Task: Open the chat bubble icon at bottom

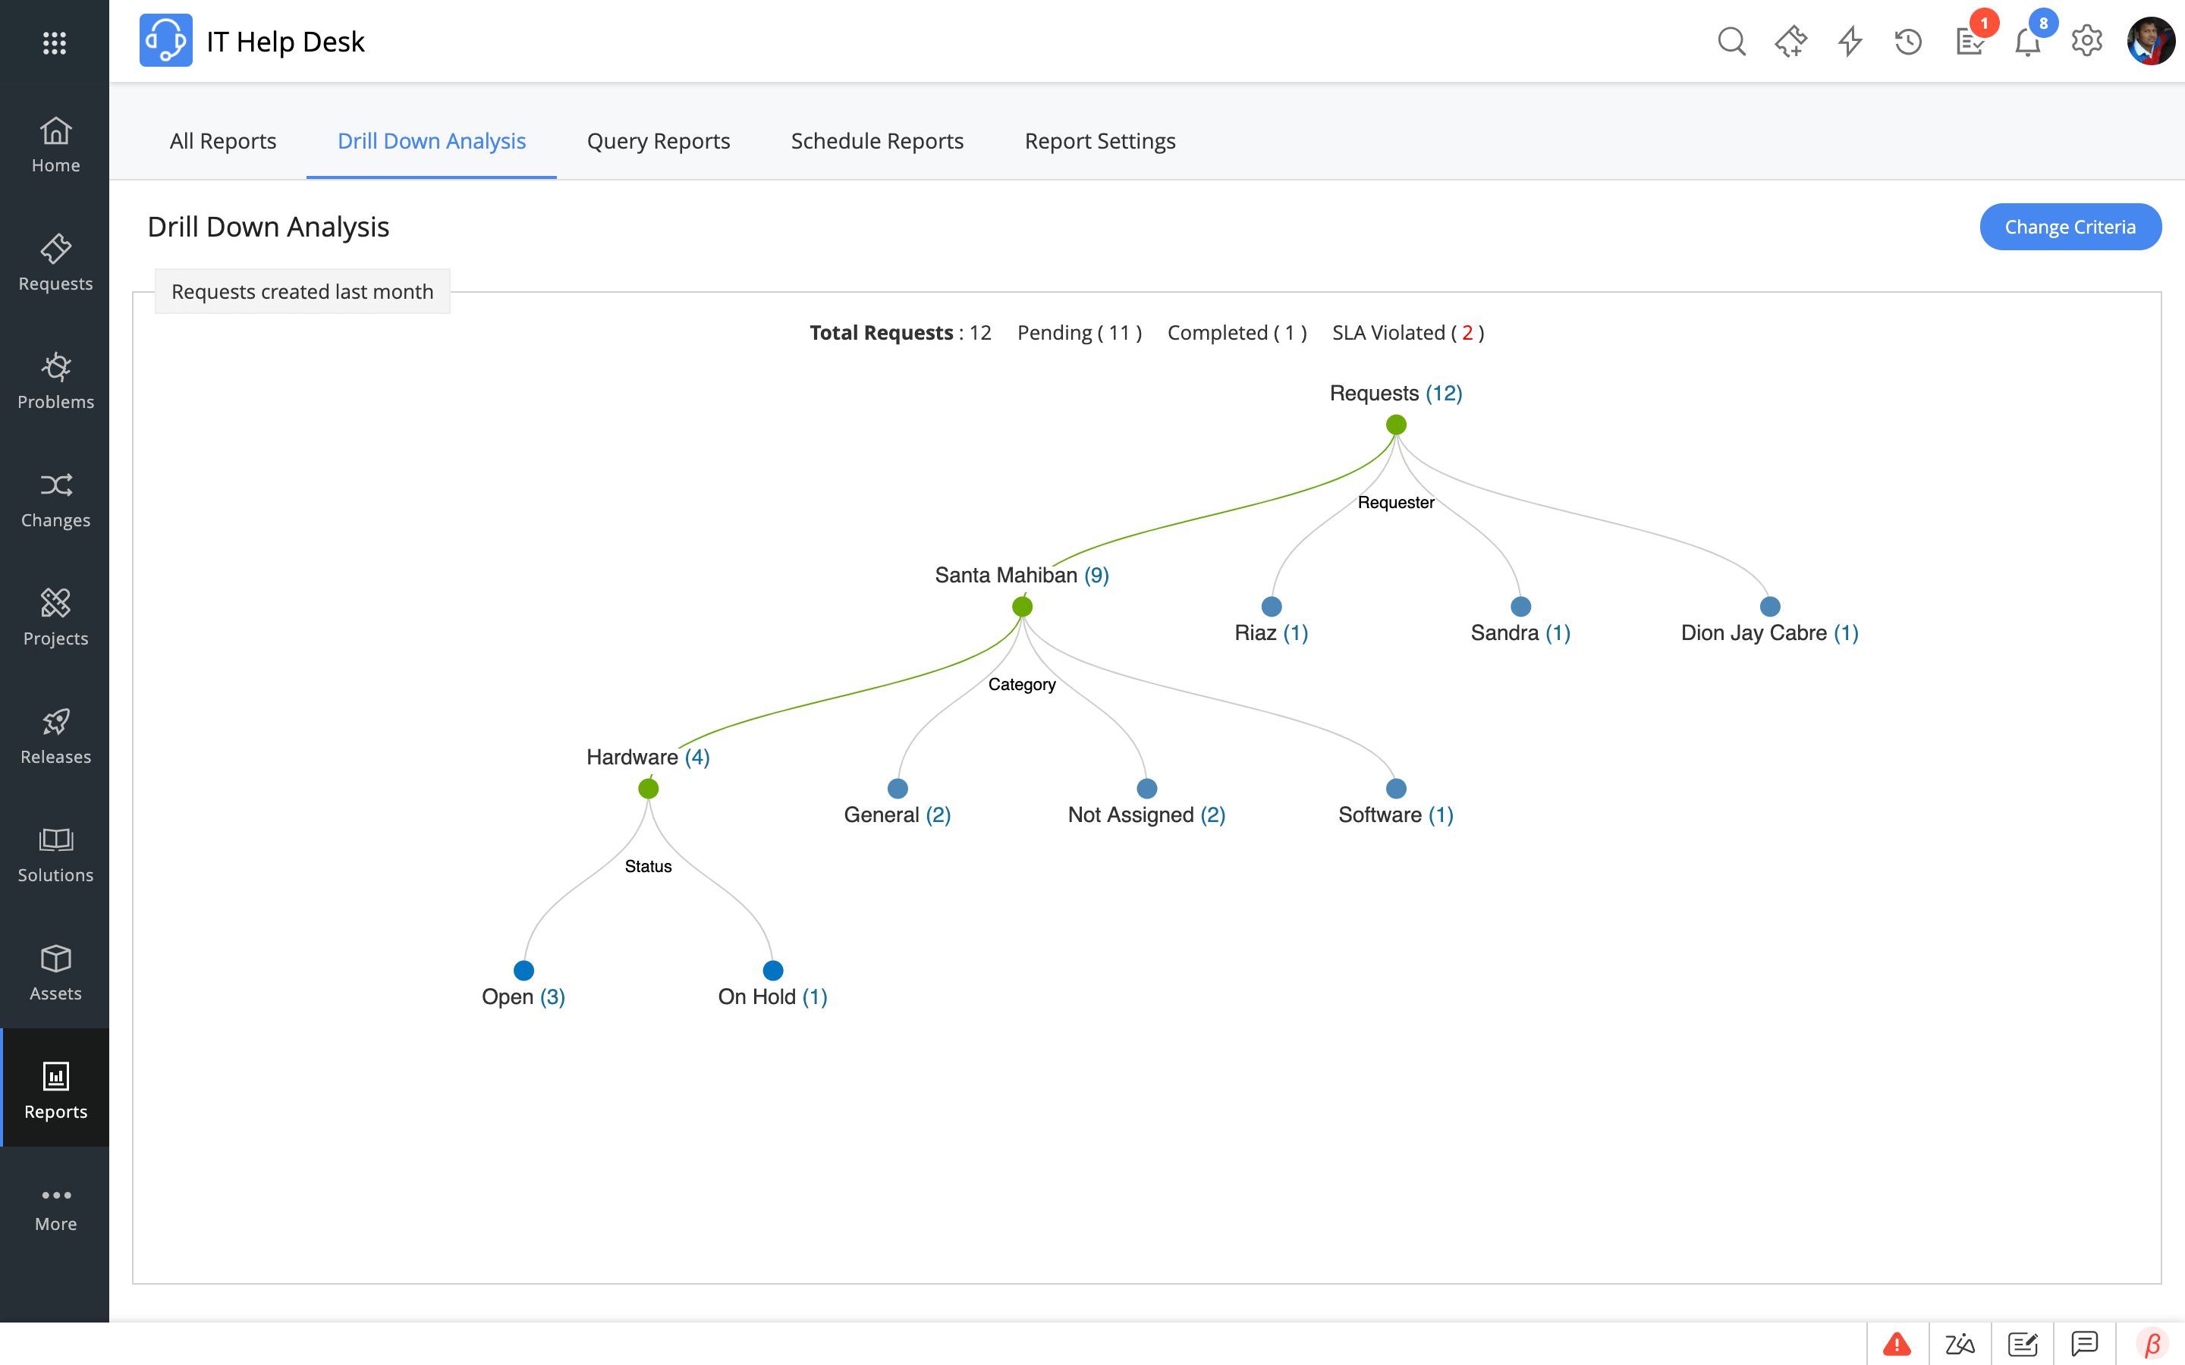Action: 2084,1345
